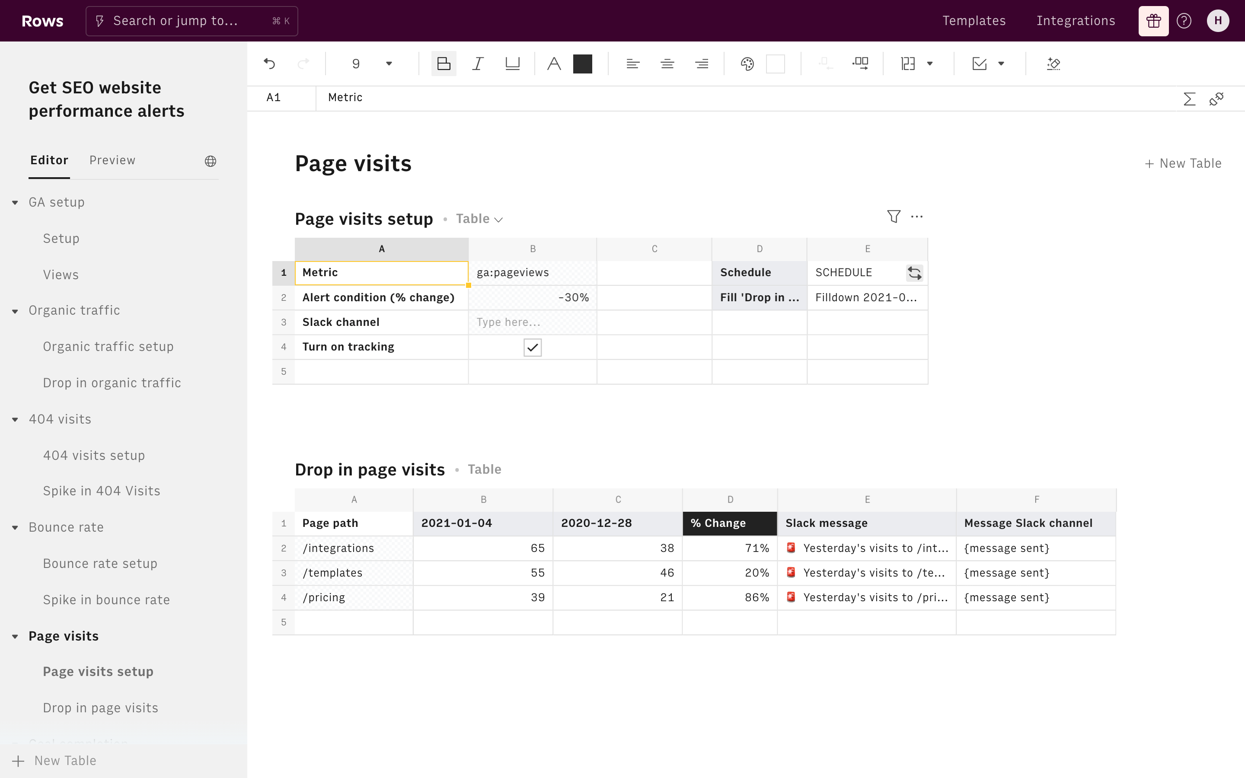The image size is (1245, 778).
Task: Open the layout grid dropdown arrow
Action: (x=929, y=64)
